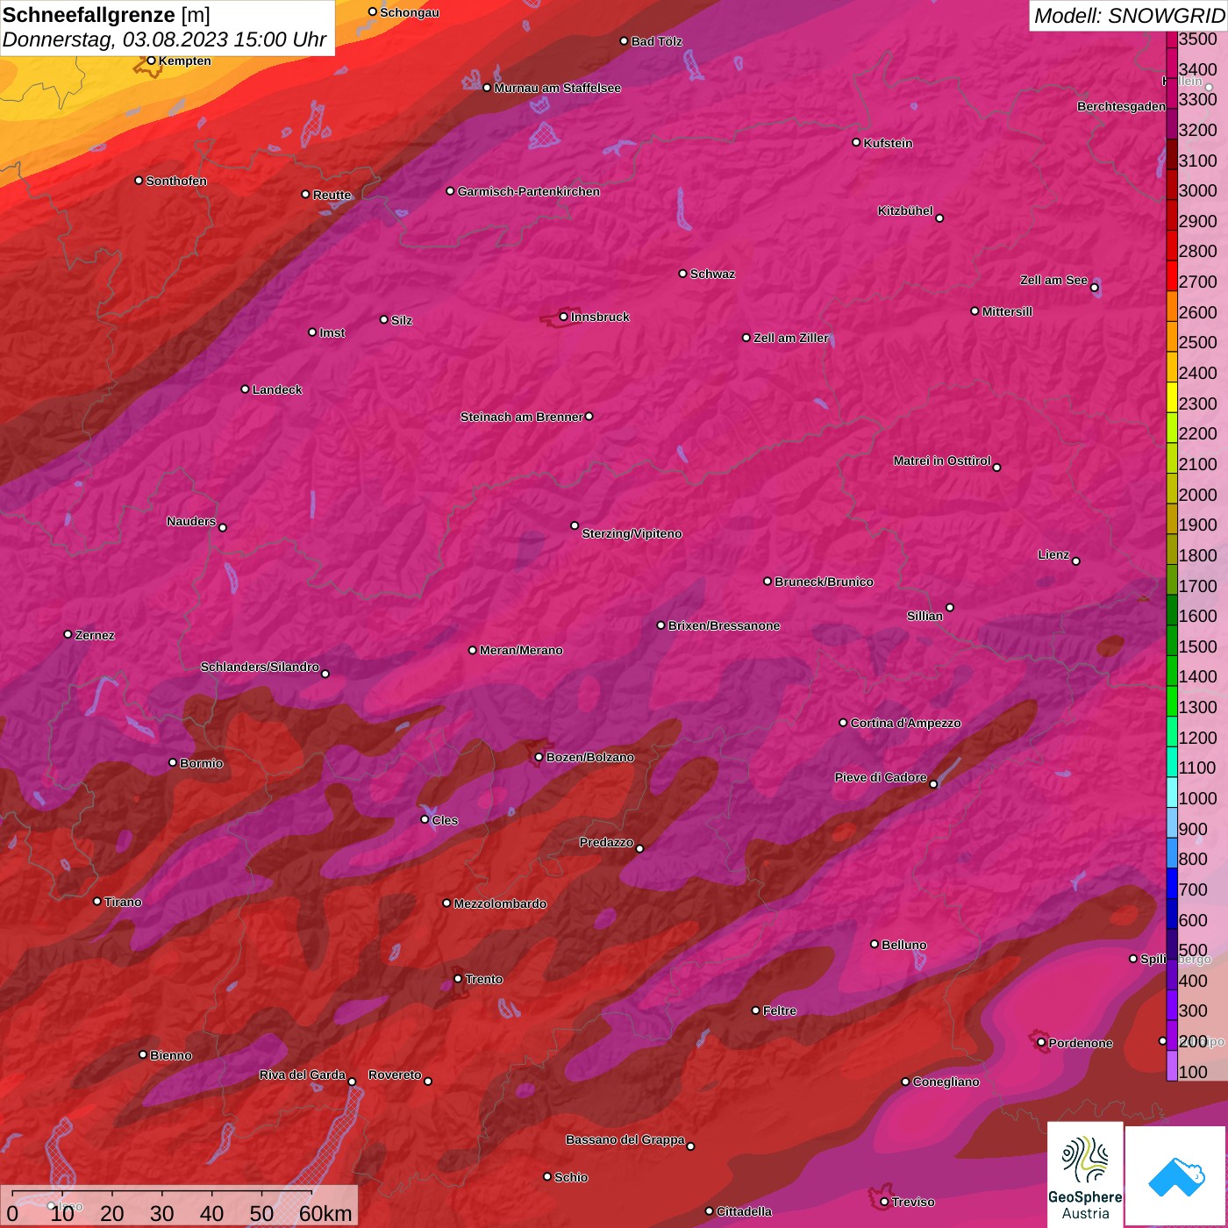1228x1228 pixels.
Task: Click the date Donnerstag, 03.08.2023 15:00 Uhr
Action: click(x=164, y=39)
